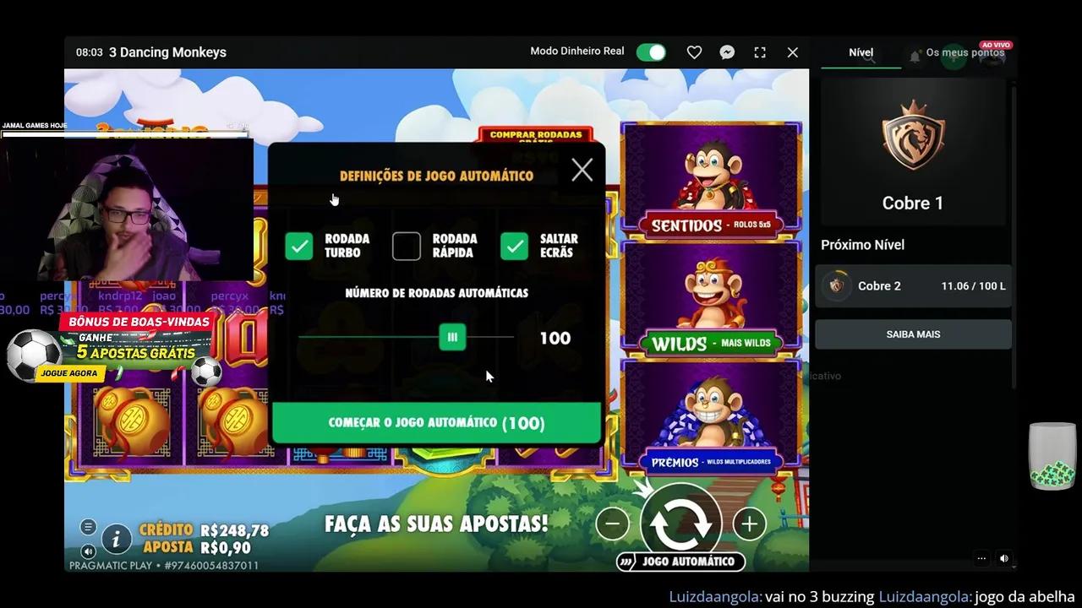Switch to the Nível tab
This screenshot has width=1082, height=608.
tap(861, 52)
